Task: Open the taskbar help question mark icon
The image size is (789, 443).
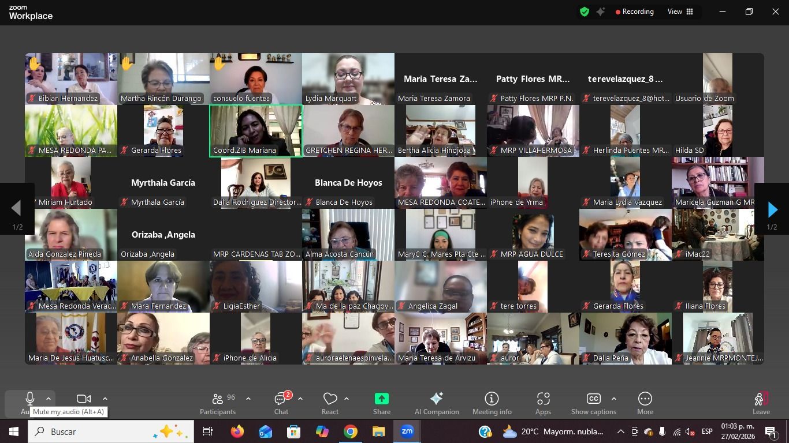Action: click(485, 431)
